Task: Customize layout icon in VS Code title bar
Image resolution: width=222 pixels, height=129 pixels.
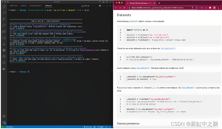Action: click(110, 2)
